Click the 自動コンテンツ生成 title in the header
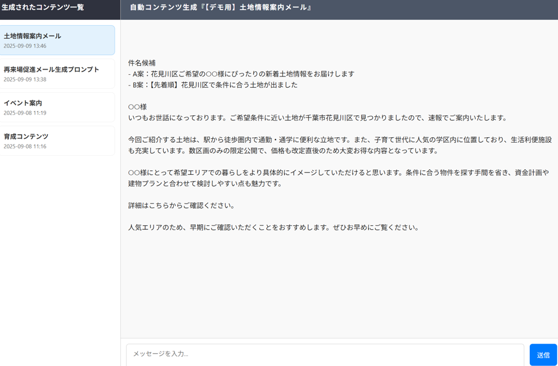558x366 pixels. 220,7
